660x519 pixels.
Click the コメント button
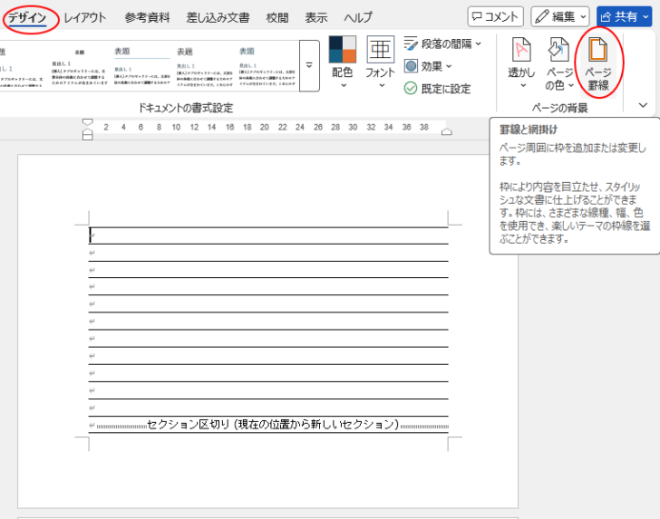[495, 17]
